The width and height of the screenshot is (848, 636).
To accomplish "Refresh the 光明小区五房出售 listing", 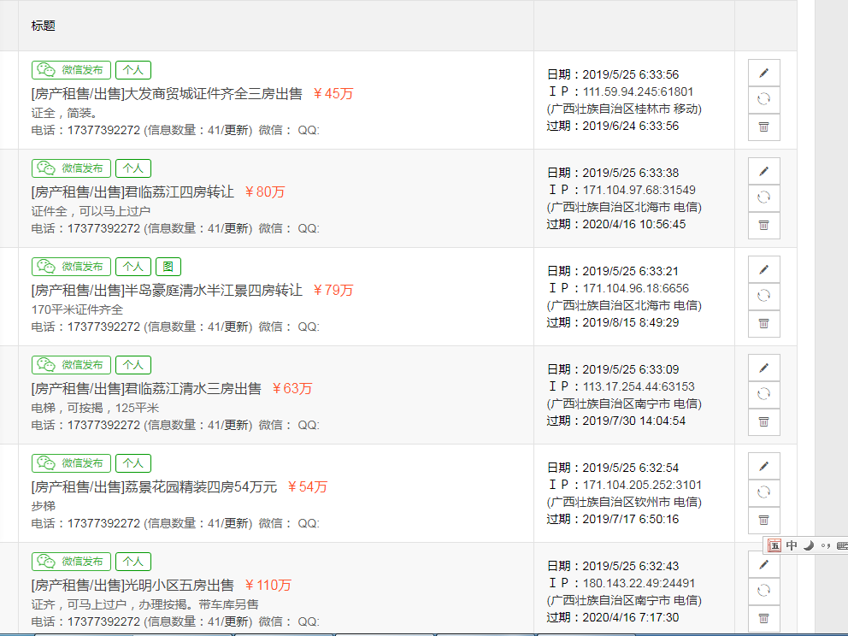I will pos(763,592).
